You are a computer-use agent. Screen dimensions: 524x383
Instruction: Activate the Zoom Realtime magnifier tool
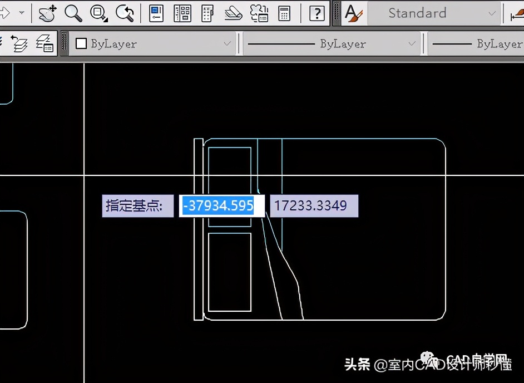click(73, 13)
